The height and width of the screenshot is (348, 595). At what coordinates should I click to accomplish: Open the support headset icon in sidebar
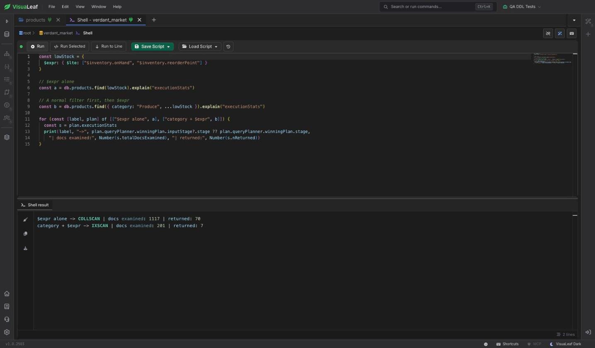tap(7, 319)
